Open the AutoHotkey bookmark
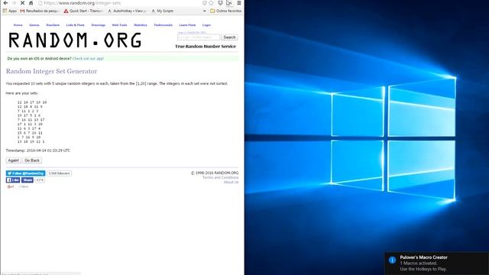The width and height of the screenshot is (489, 275). pos(128,11)
